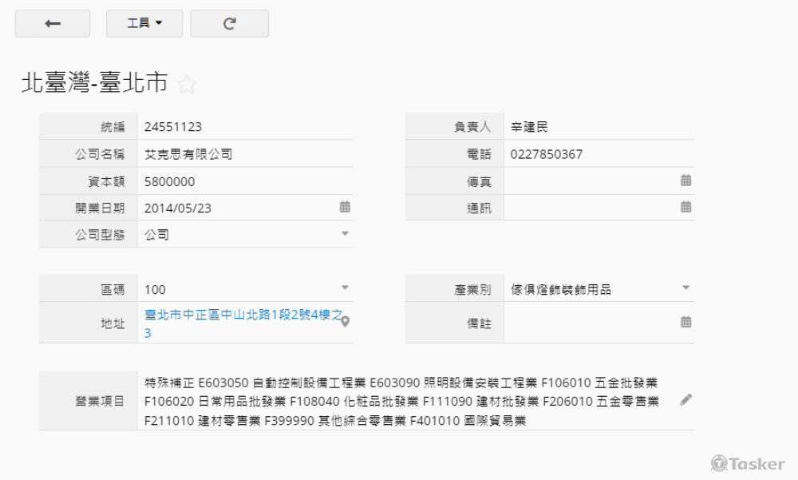Click the map pin icon beside address
The width and height of the screenshot is (798, 480).
[345, 323]
